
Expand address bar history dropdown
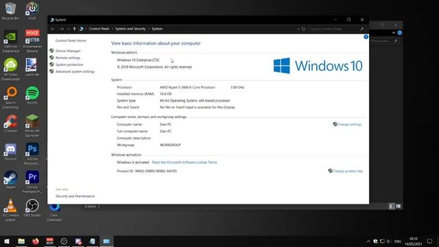coord(298,29)
